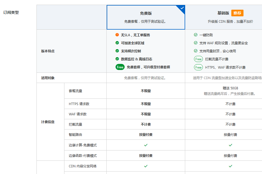Select the 免费版 plan header

click(x=146, y=12)
